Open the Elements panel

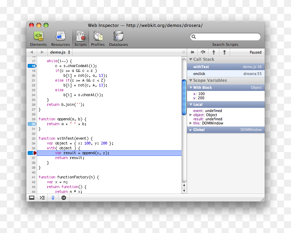[x=38, y=38]
